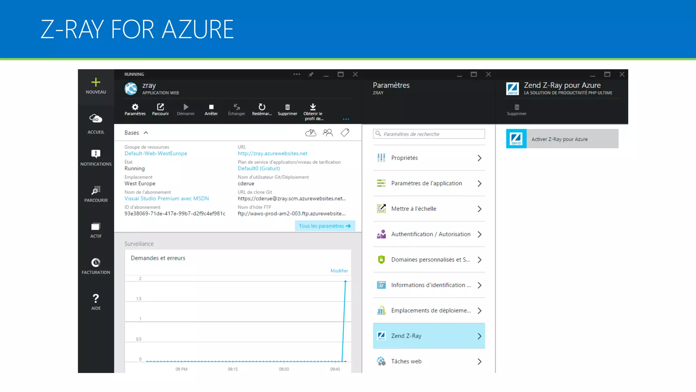The image size is (696, 392).
Task: Click Tous les paramètres button
Action: click(x=325, y=226)
